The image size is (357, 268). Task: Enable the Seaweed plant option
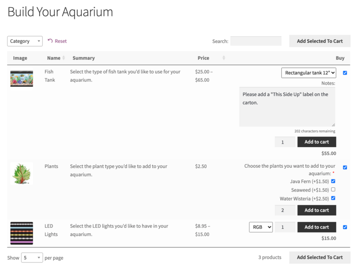[333, 189]
